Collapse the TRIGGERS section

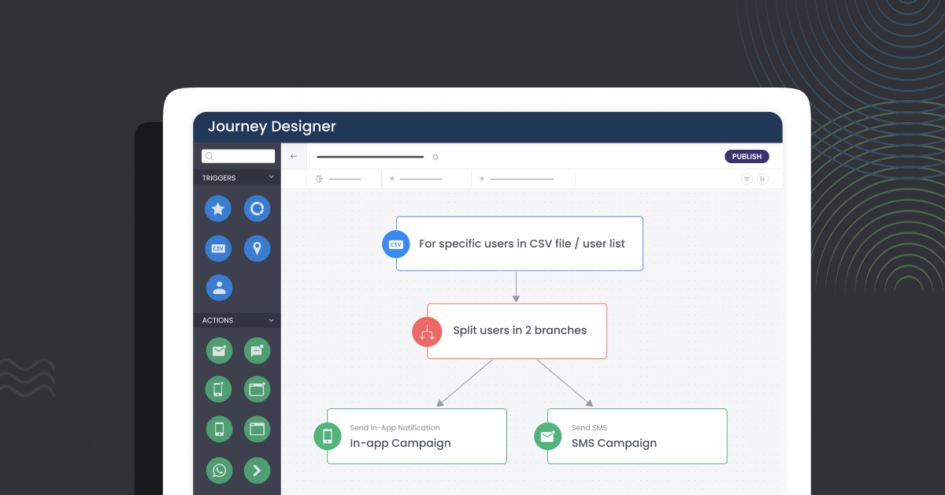tap(272, 177)
